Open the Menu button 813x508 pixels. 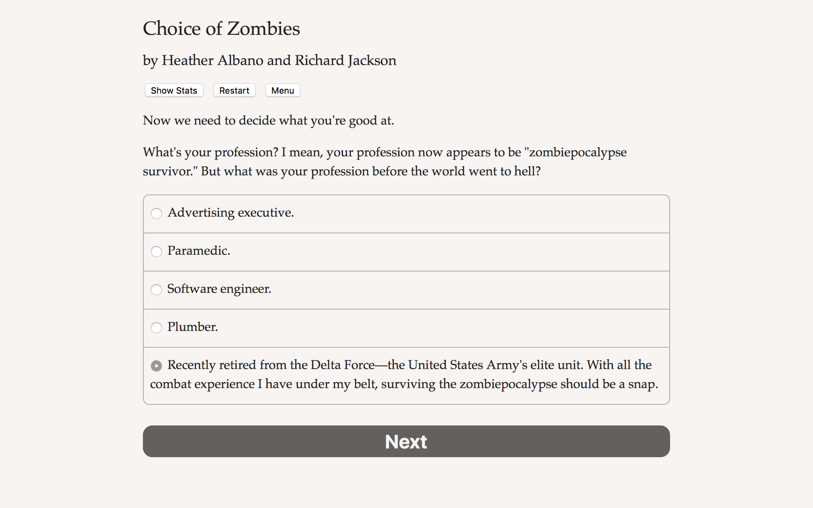pyautogui.click(x=283, y=90)
